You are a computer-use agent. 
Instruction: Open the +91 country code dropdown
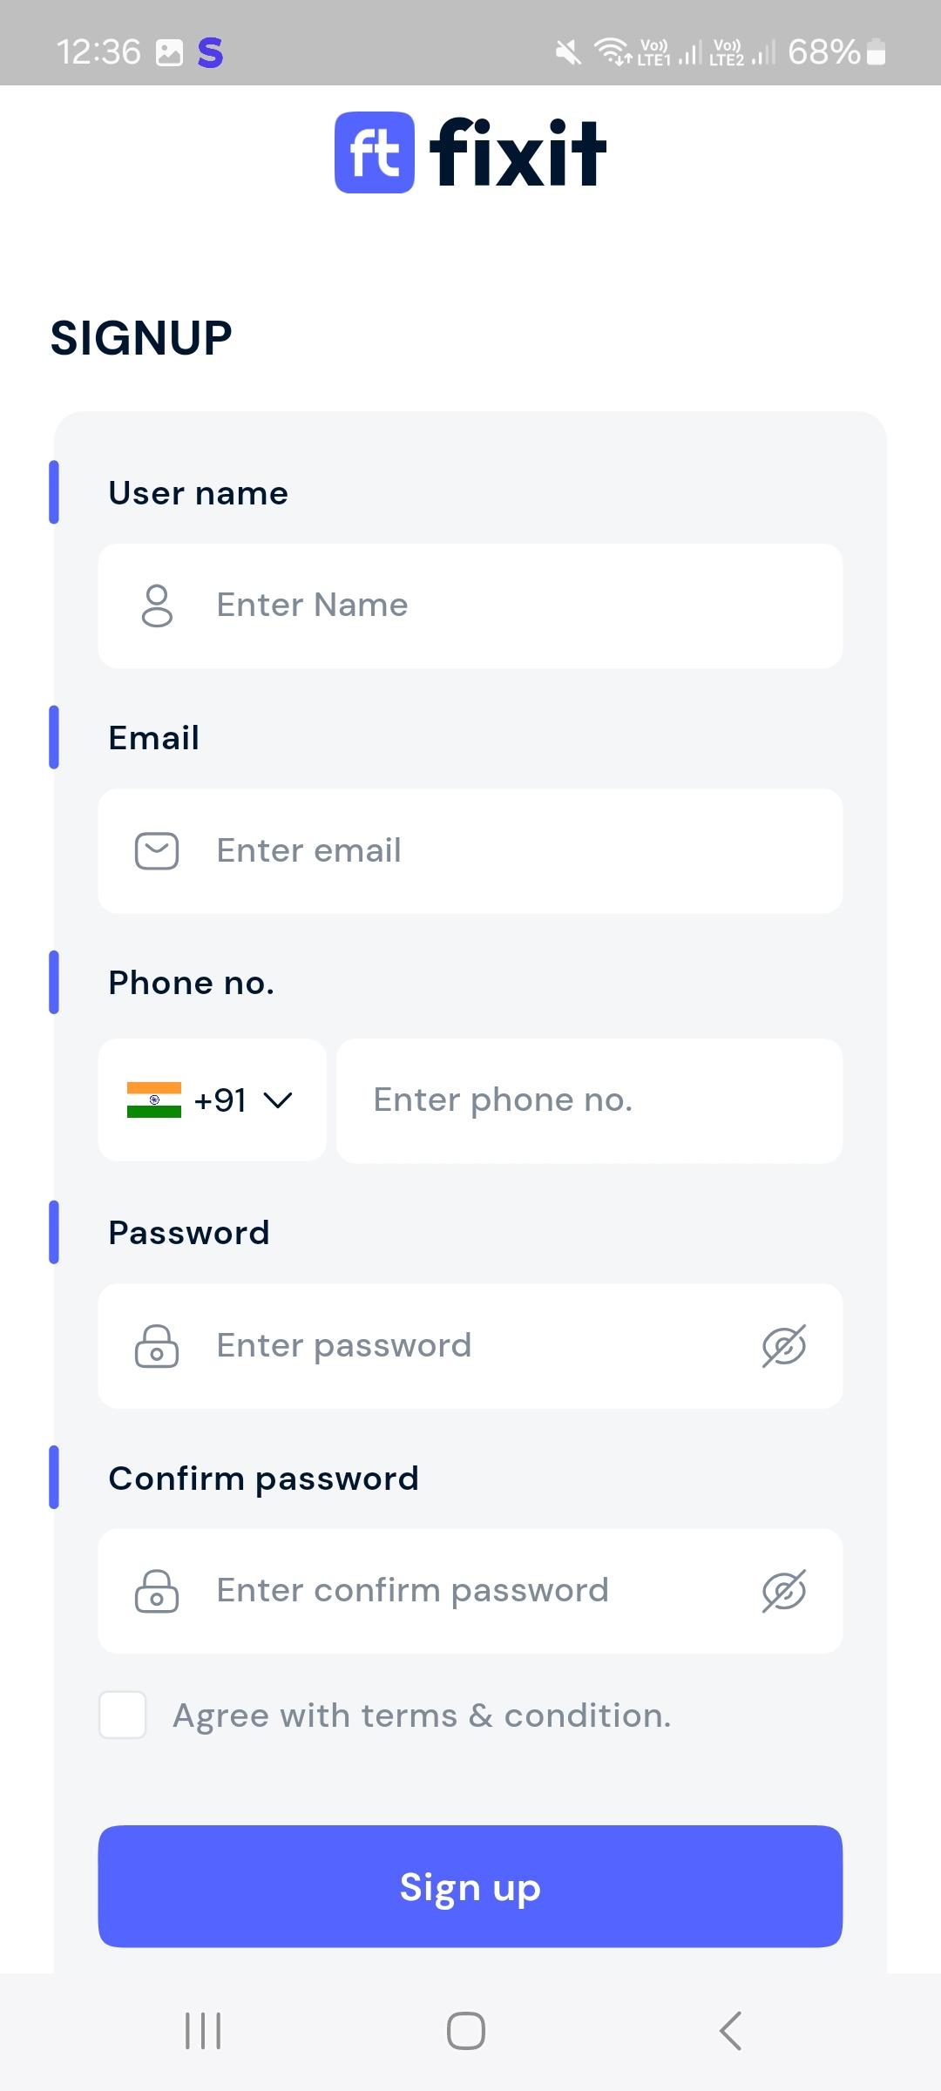click(x=220, y=1100)
